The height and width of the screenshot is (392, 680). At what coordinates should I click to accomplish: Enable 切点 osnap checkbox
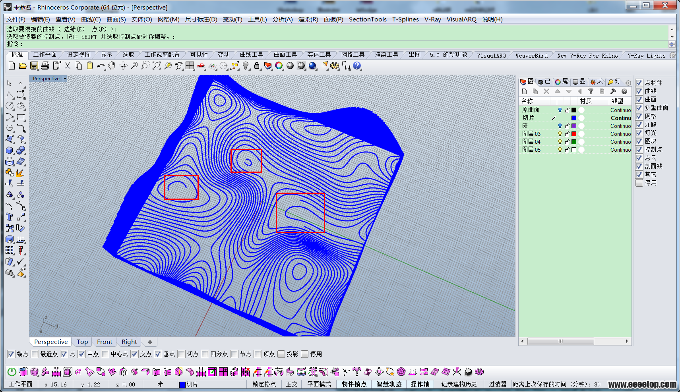click(181, 354)
